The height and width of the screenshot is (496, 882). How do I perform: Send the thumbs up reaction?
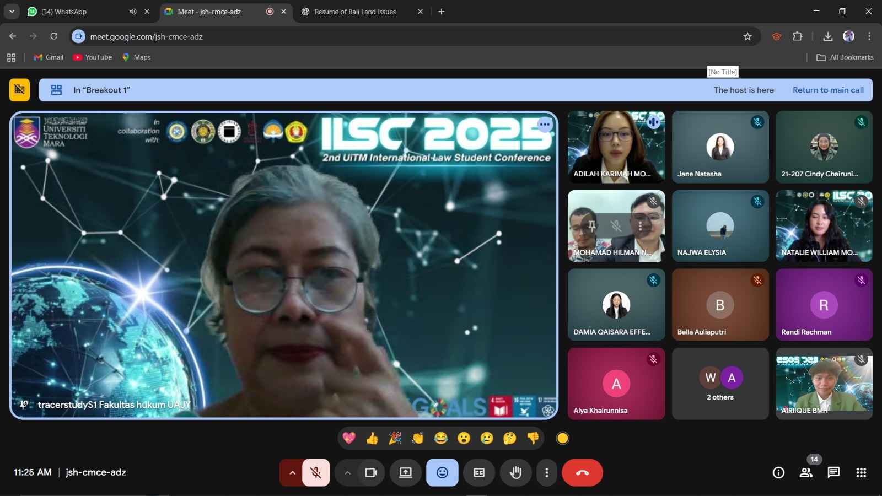click(x=372, y=438)
